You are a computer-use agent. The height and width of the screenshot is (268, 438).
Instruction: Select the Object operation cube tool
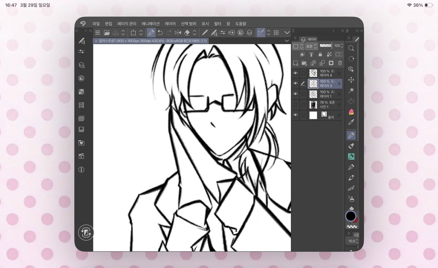click(x=351, y=69)
